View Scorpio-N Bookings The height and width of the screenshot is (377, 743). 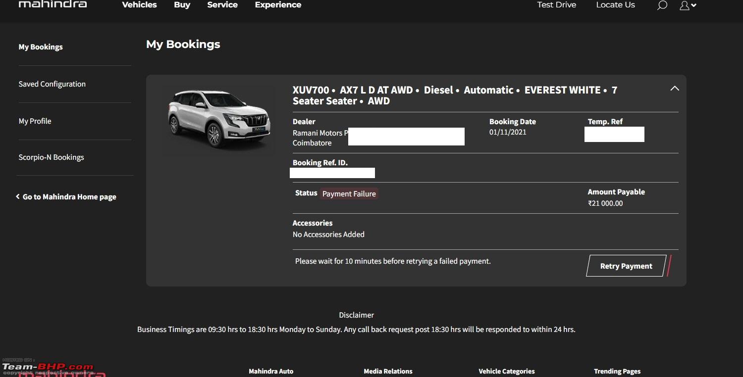click(x=51, y=157)
